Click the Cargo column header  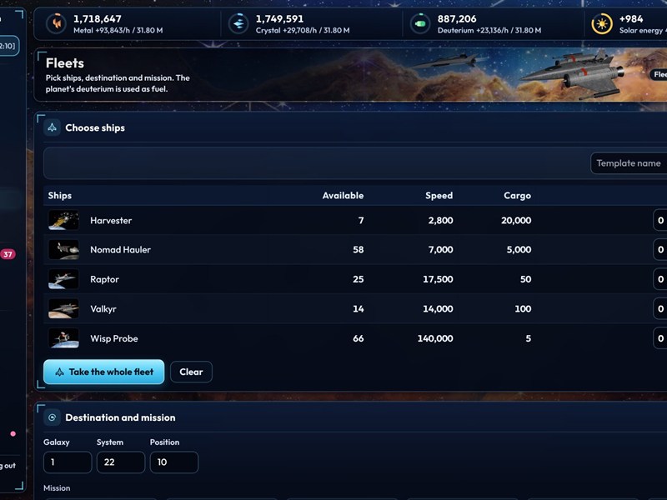point(517,196)
